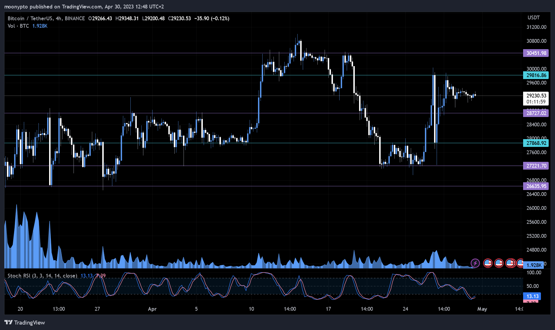Image resolution: width=555 pixels, height=330 pixels.
Task: Select the 27868.92 horizontal line price label
Action: point(536,143)
